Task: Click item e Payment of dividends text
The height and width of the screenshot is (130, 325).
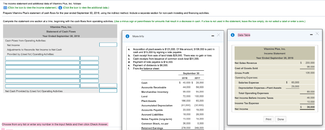Action: pos(150,65)
